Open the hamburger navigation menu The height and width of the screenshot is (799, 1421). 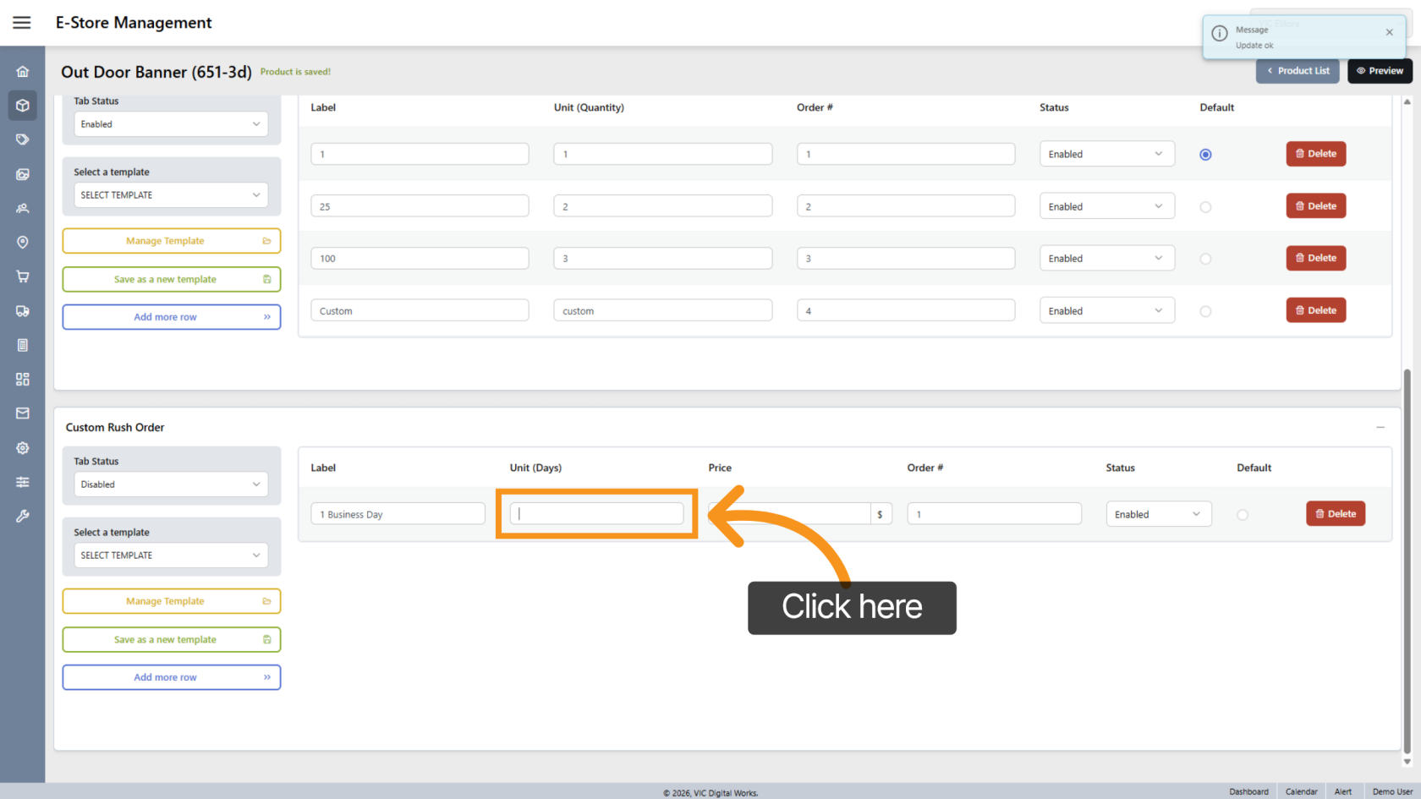point(22,23)
